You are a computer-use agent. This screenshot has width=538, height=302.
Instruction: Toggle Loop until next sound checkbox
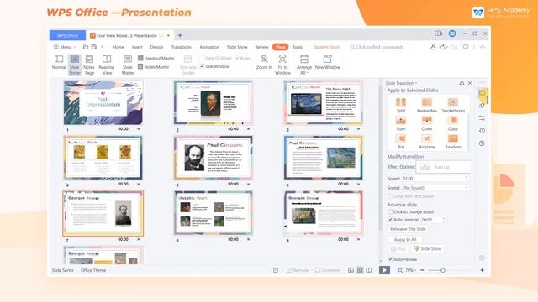[x=390, y=196]
